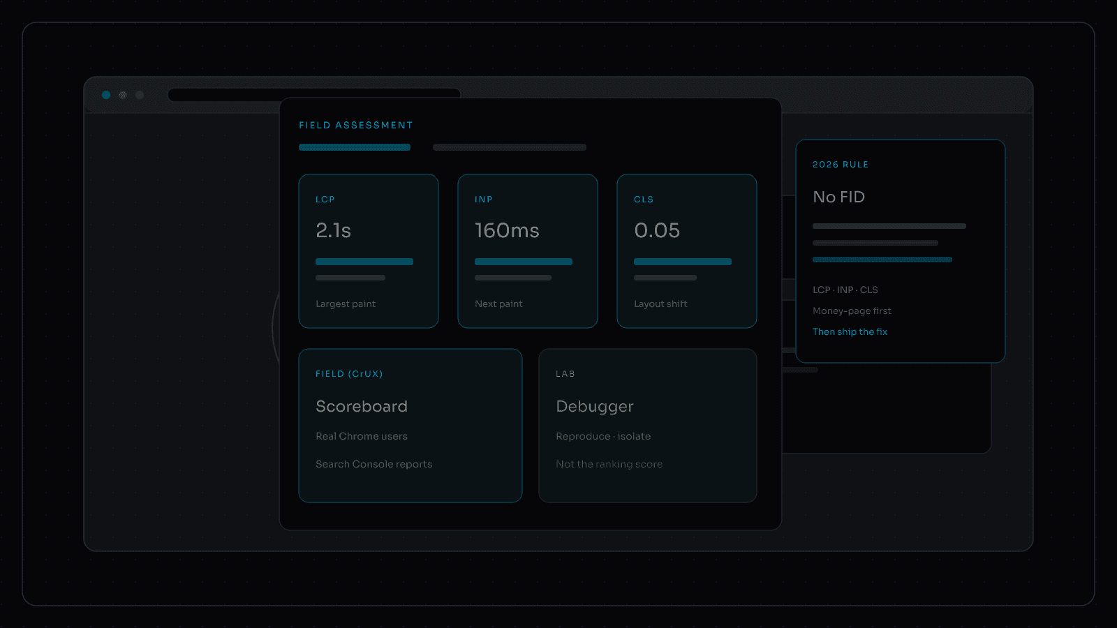Click the blue bar in 2026 Rule card
The width and height of the screenshot is (1117, 628).
[882, 260]
